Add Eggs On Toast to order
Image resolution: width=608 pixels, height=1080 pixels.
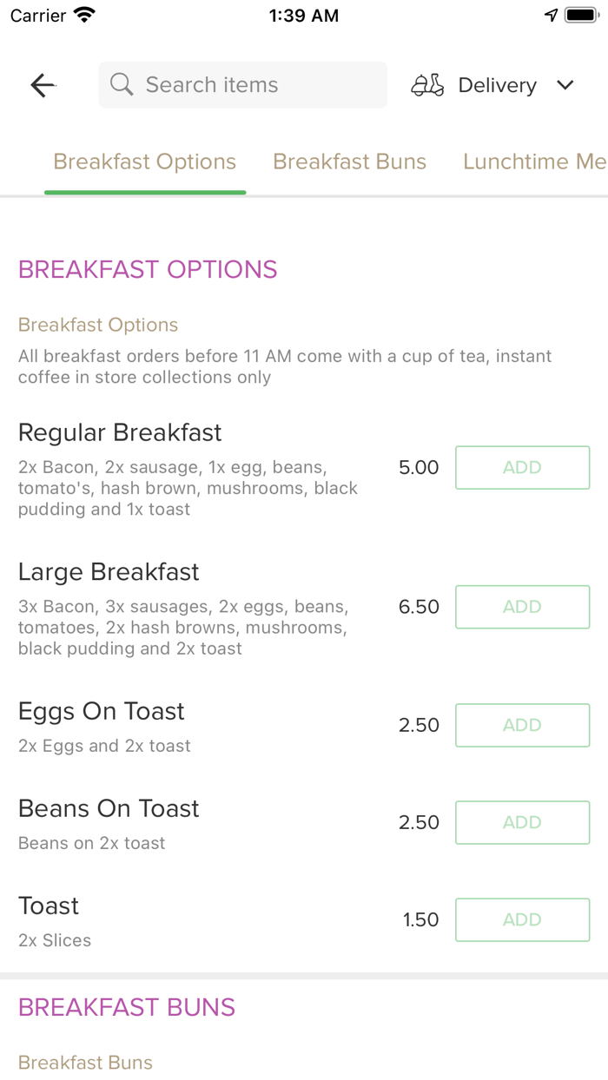(x=522, y=725)
